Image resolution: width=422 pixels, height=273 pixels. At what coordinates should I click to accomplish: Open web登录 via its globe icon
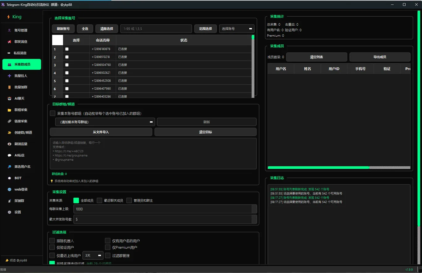[x=9, y=189]
